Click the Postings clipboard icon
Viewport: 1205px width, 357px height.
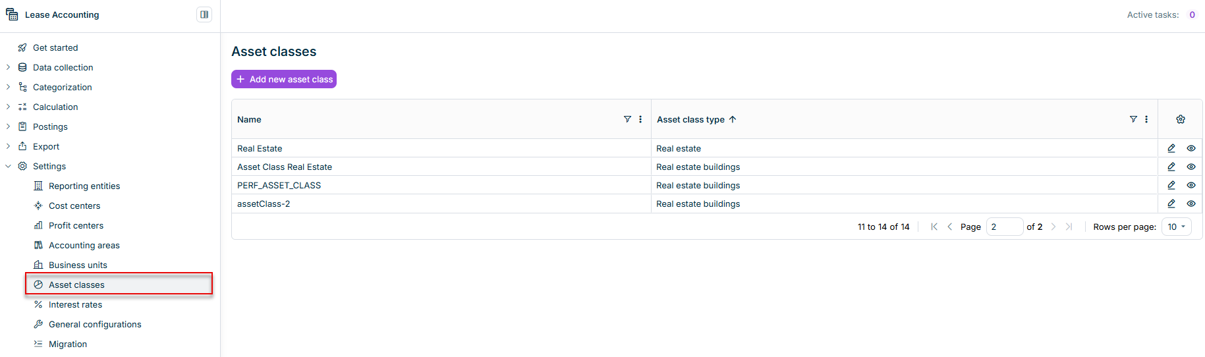point(22,126)
